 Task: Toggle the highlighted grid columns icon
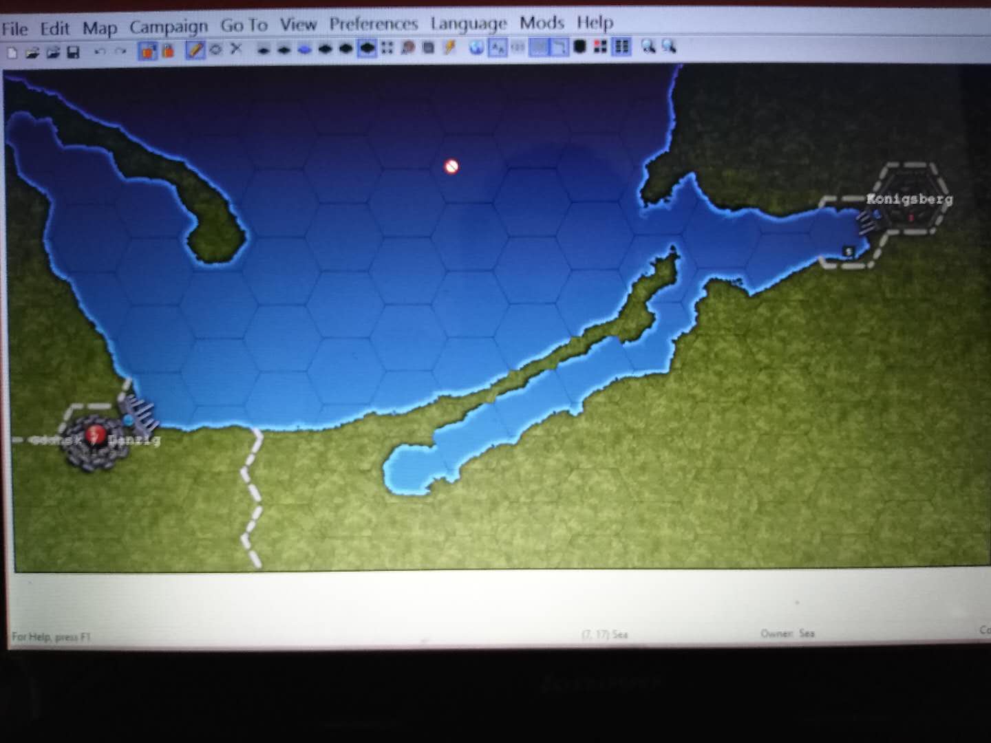621,46
